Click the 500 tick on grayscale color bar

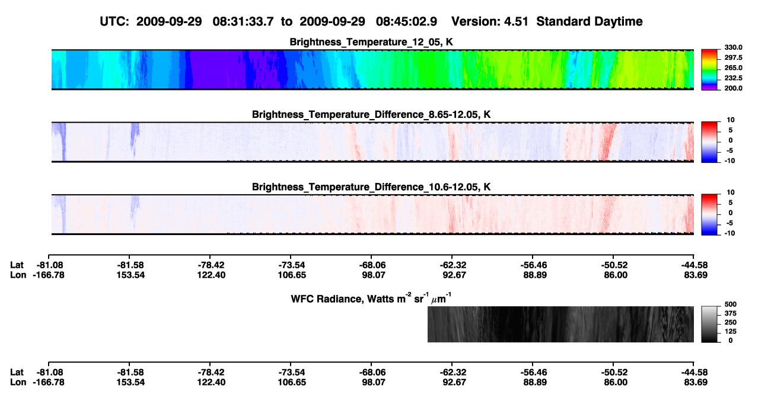[730, 304]
